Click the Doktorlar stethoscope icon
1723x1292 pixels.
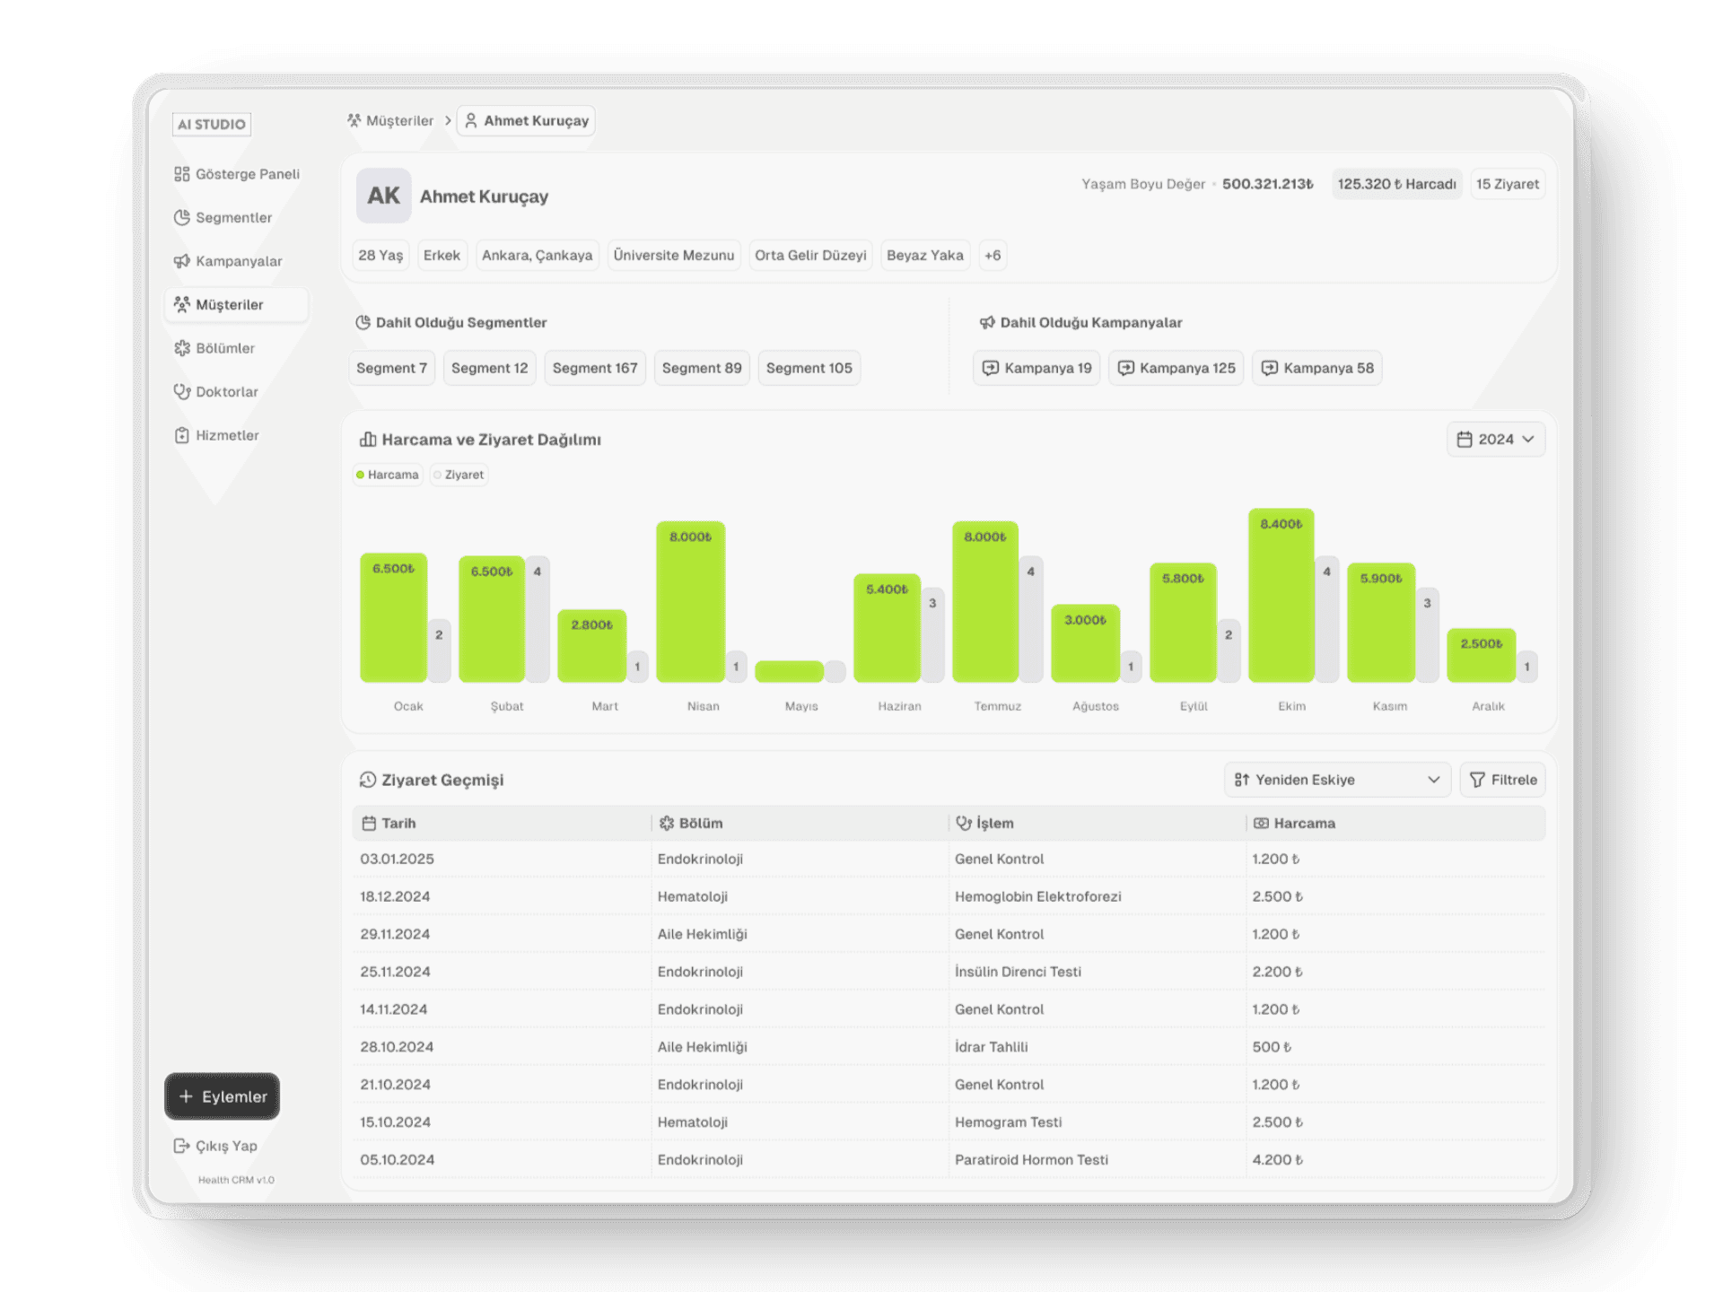(x=181, y=391)
